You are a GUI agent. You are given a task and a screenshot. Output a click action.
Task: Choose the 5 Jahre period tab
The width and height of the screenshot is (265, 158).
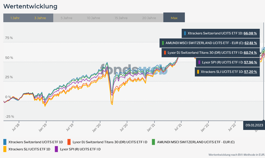pos(66,18)
